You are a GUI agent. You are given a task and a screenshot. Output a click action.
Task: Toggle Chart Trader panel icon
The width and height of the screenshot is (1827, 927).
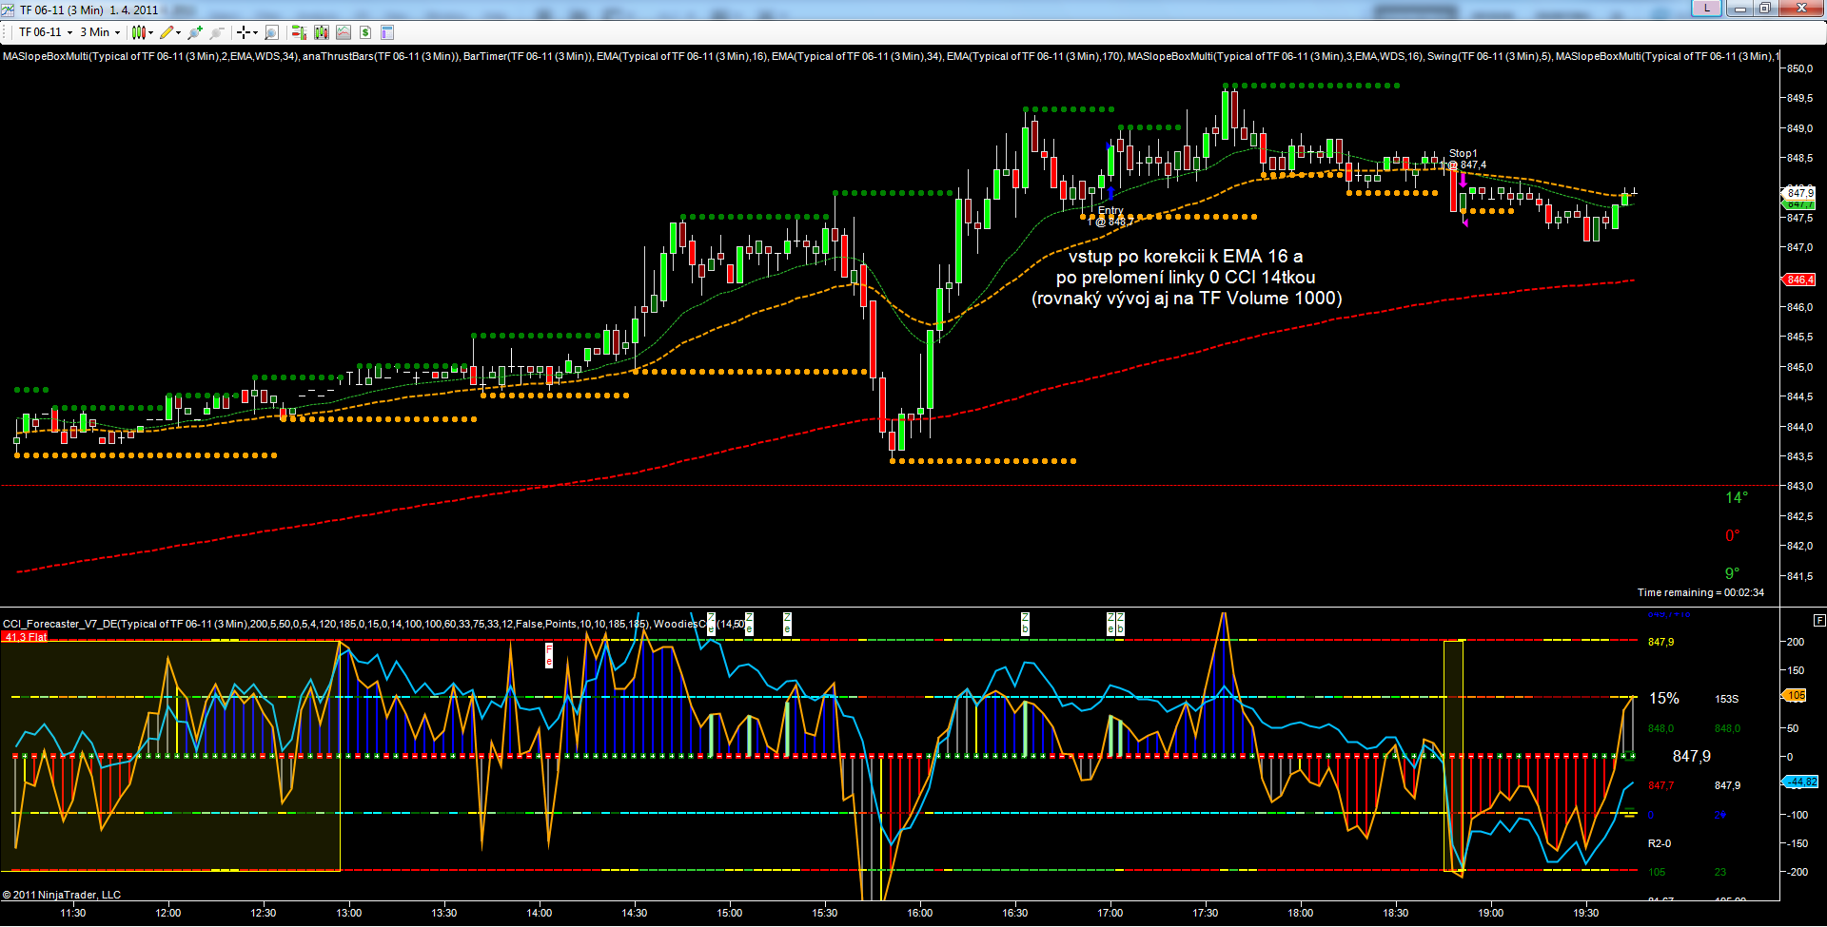pyautogui.click(x=299, y=32)
